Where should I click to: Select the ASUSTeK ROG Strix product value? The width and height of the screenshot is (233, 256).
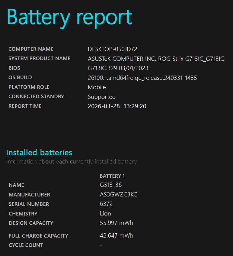coord(156,59)
